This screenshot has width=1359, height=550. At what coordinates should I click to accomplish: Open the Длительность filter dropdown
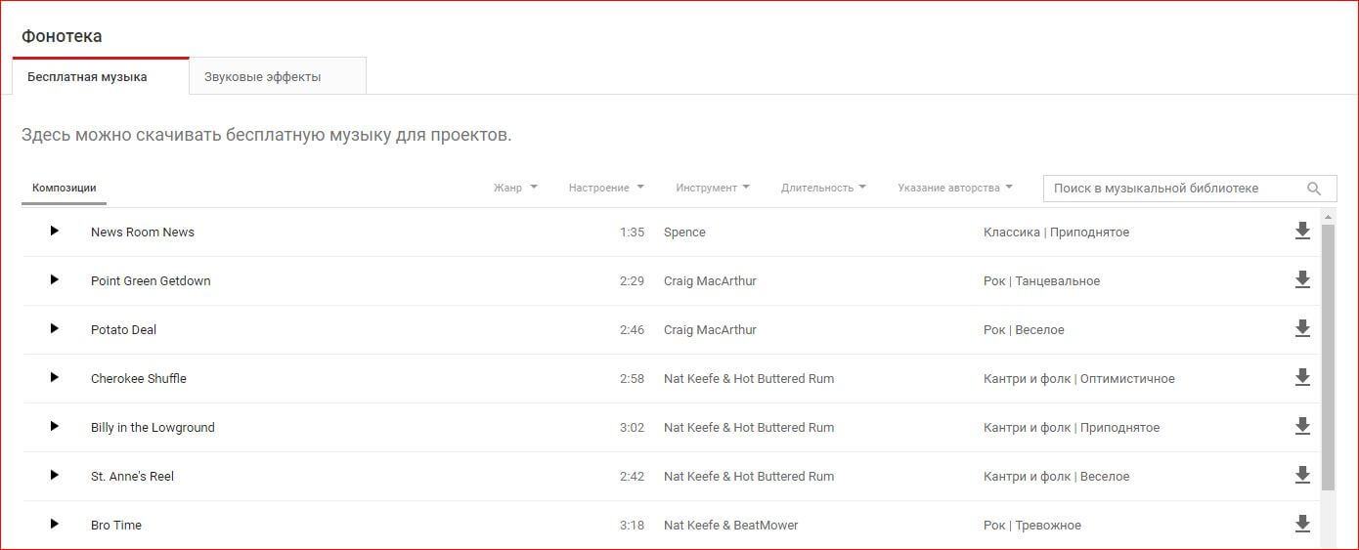[823, 188]
